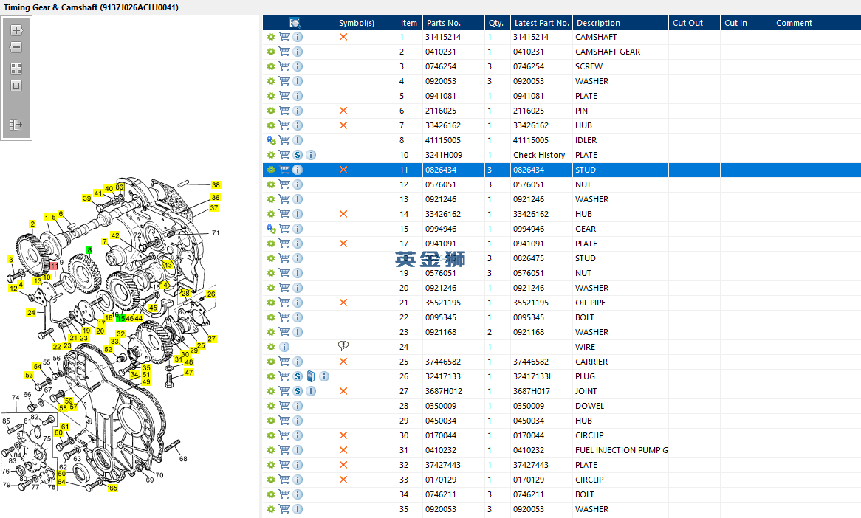The height and width of the screenshot is (518, 861).
Task: Click the cart icon for PIN 2116025
Action: [284, 110]
